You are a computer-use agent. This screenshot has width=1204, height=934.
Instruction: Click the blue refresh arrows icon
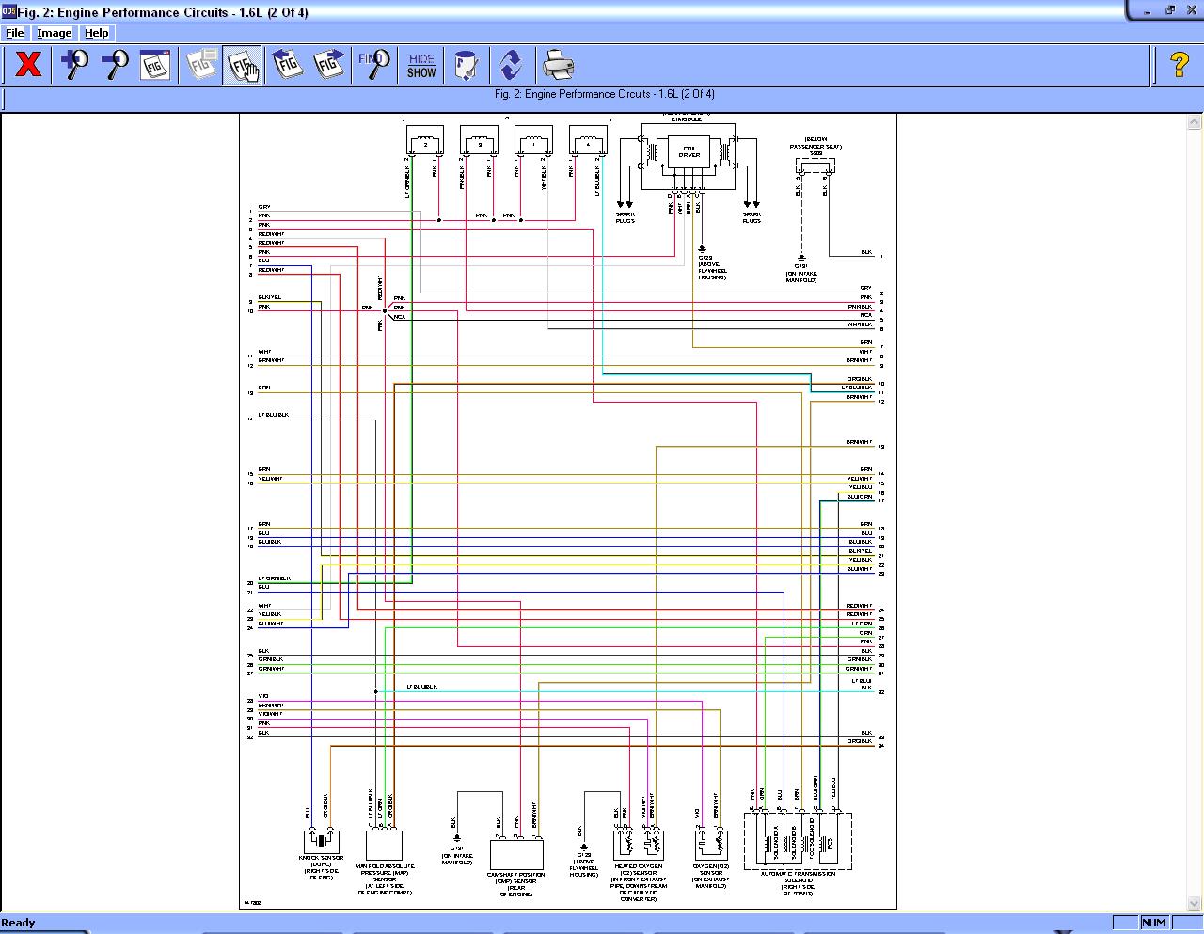point(511,65)
